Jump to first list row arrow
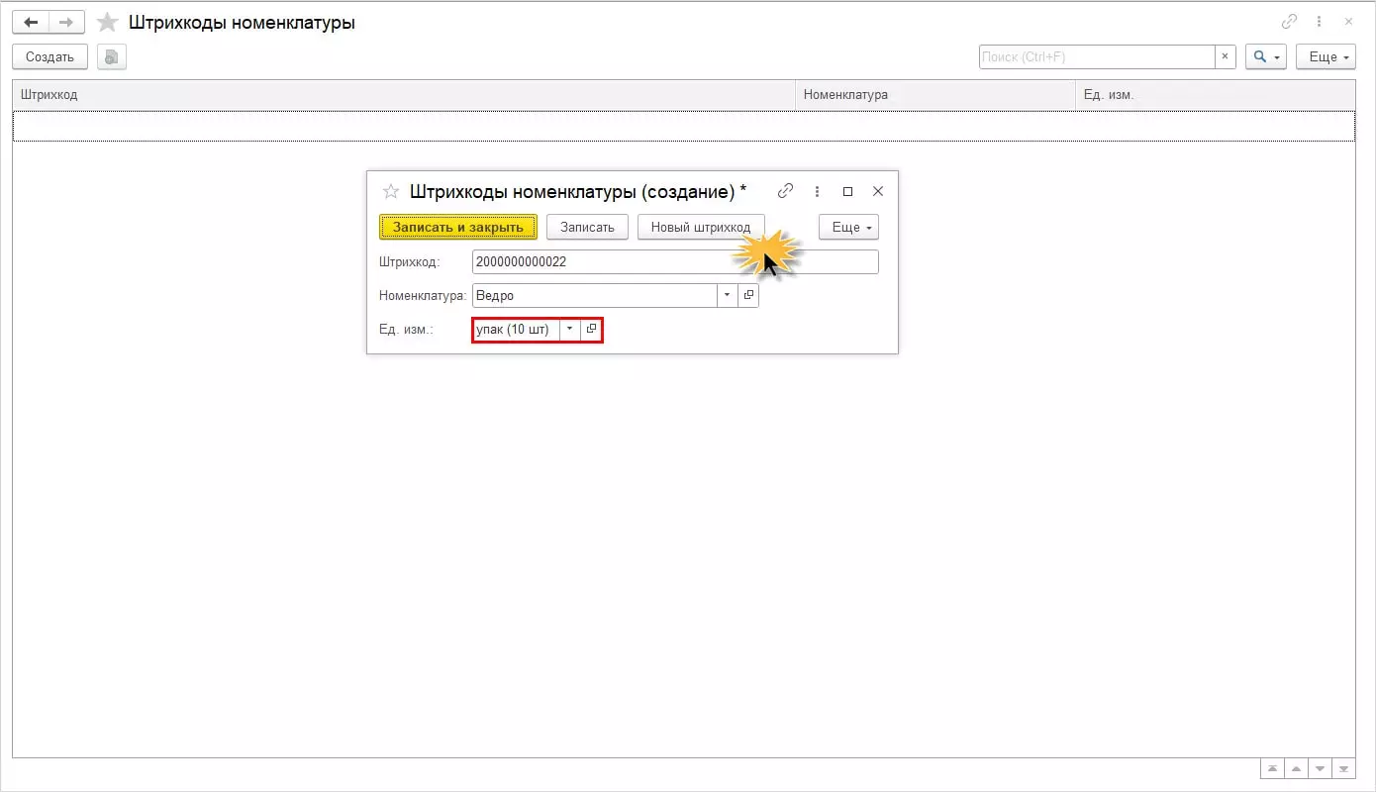1376x792 pixels. tap(1270, 768)
